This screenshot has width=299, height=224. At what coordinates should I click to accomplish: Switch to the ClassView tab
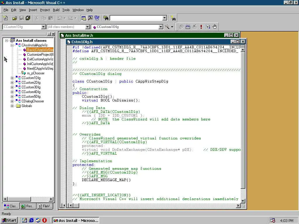click(x=11, y=206)
